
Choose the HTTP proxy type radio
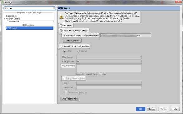[x=64, y=51]
